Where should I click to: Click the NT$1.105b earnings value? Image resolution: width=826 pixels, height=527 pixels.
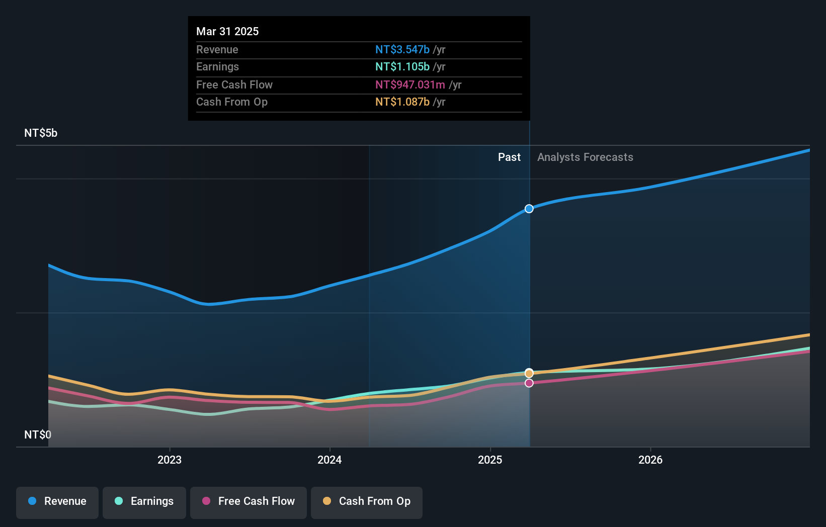coord(402,67)
